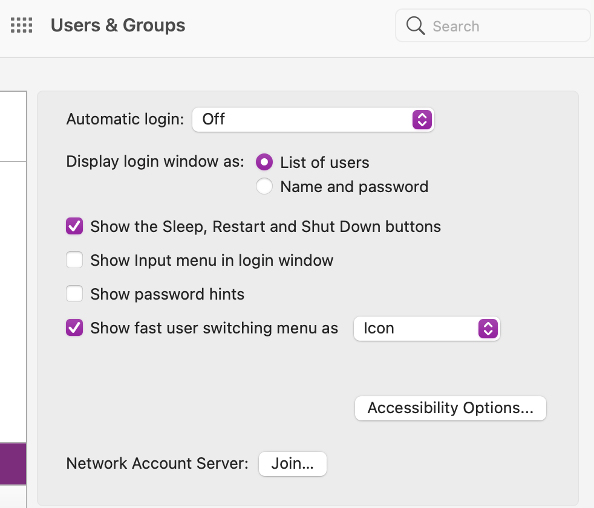Image resolution: width=594 pixels, height=508 pixels.
Task: Click the Show All grid icon
Action: coord(22,25)
